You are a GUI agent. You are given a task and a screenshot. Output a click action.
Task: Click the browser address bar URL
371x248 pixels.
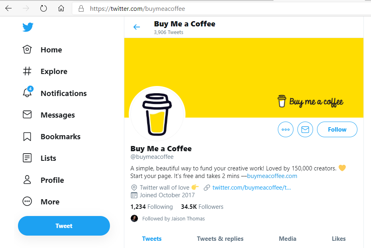coord(138,8)
